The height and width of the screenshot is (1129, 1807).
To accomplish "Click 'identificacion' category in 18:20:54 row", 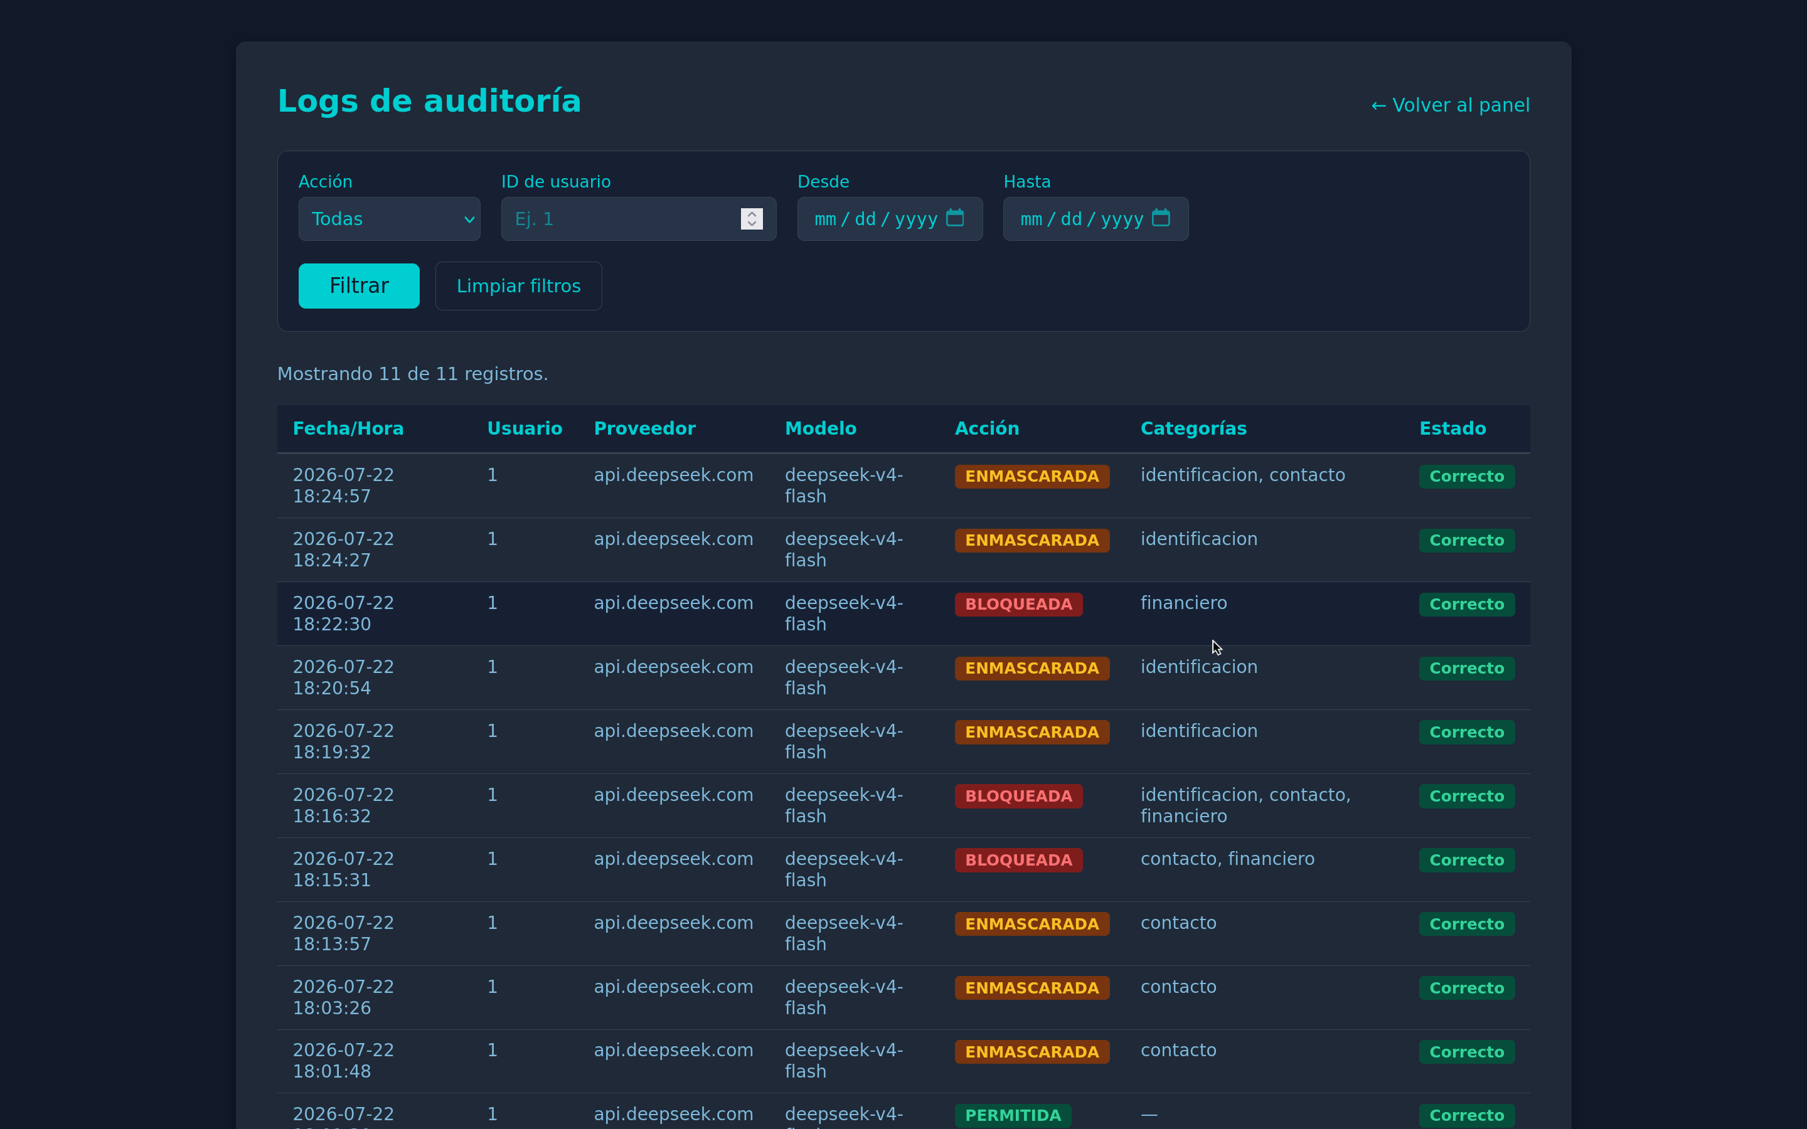I will (1198, 667).
